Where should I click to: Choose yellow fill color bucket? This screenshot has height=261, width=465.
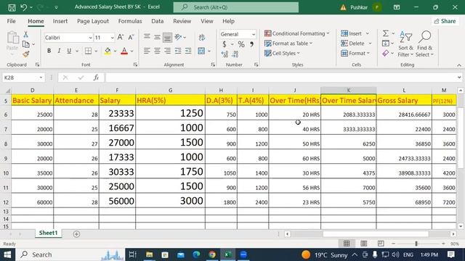108,51
